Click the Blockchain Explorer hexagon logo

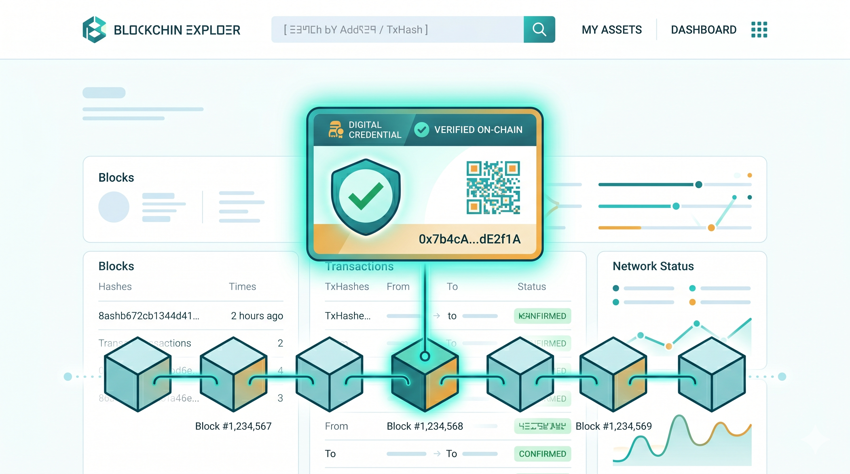click(95, 30)
